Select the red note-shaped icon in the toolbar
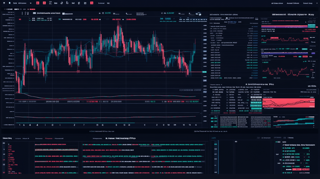The height and width of the screenshot is (179, 320). [x=44, y=3]
